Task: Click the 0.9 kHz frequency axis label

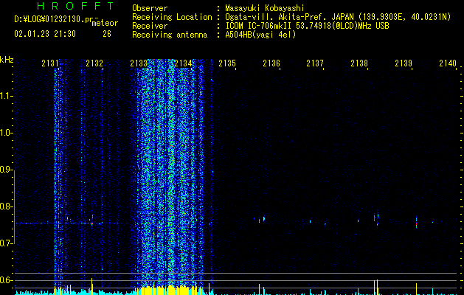Action: pyautogui.click(x=6, y=170)
